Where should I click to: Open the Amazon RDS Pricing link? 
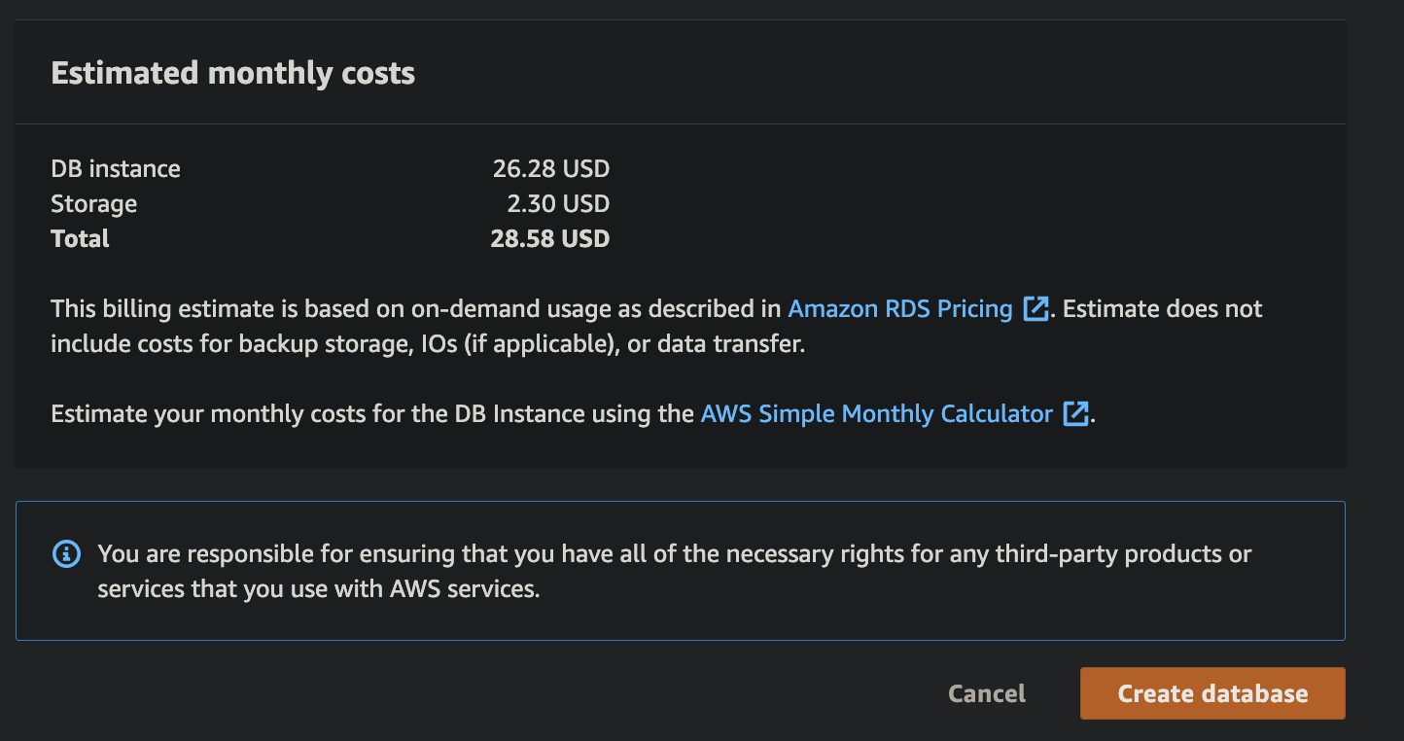900,309
